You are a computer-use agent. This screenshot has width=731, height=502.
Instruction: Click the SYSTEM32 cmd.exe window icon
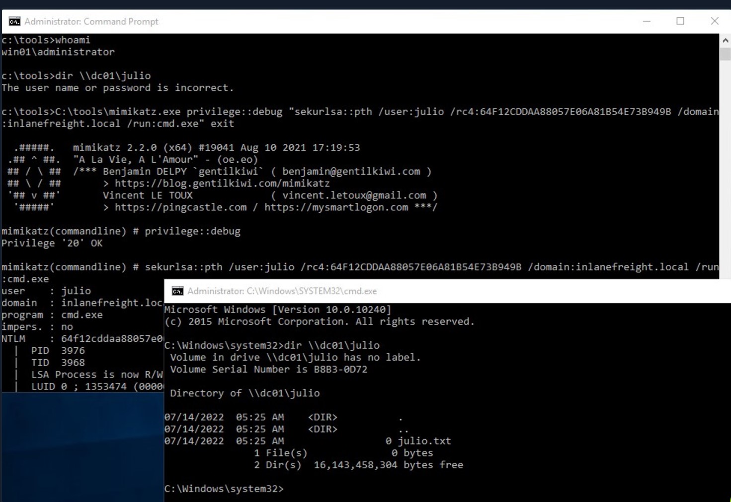click(177, 291)
